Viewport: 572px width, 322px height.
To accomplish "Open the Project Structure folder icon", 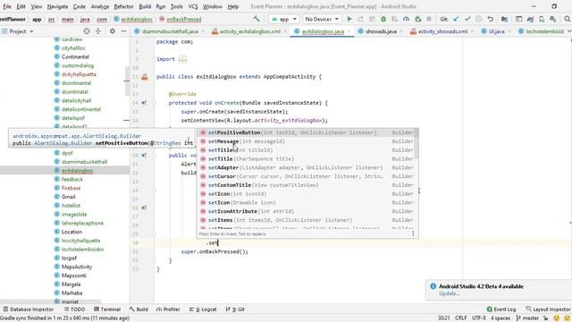I will click(x=504, y=19).
